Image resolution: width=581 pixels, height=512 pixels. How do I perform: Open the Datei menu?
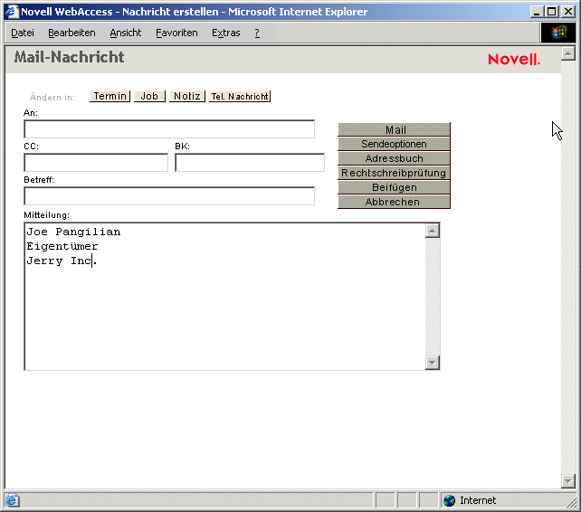tap(23, 33)
